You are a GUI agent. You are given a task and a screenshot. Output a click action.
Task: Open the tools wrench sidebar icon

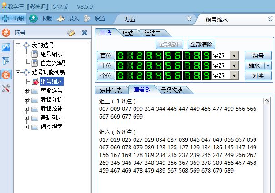pyautogui.click(x=5, y=88)
